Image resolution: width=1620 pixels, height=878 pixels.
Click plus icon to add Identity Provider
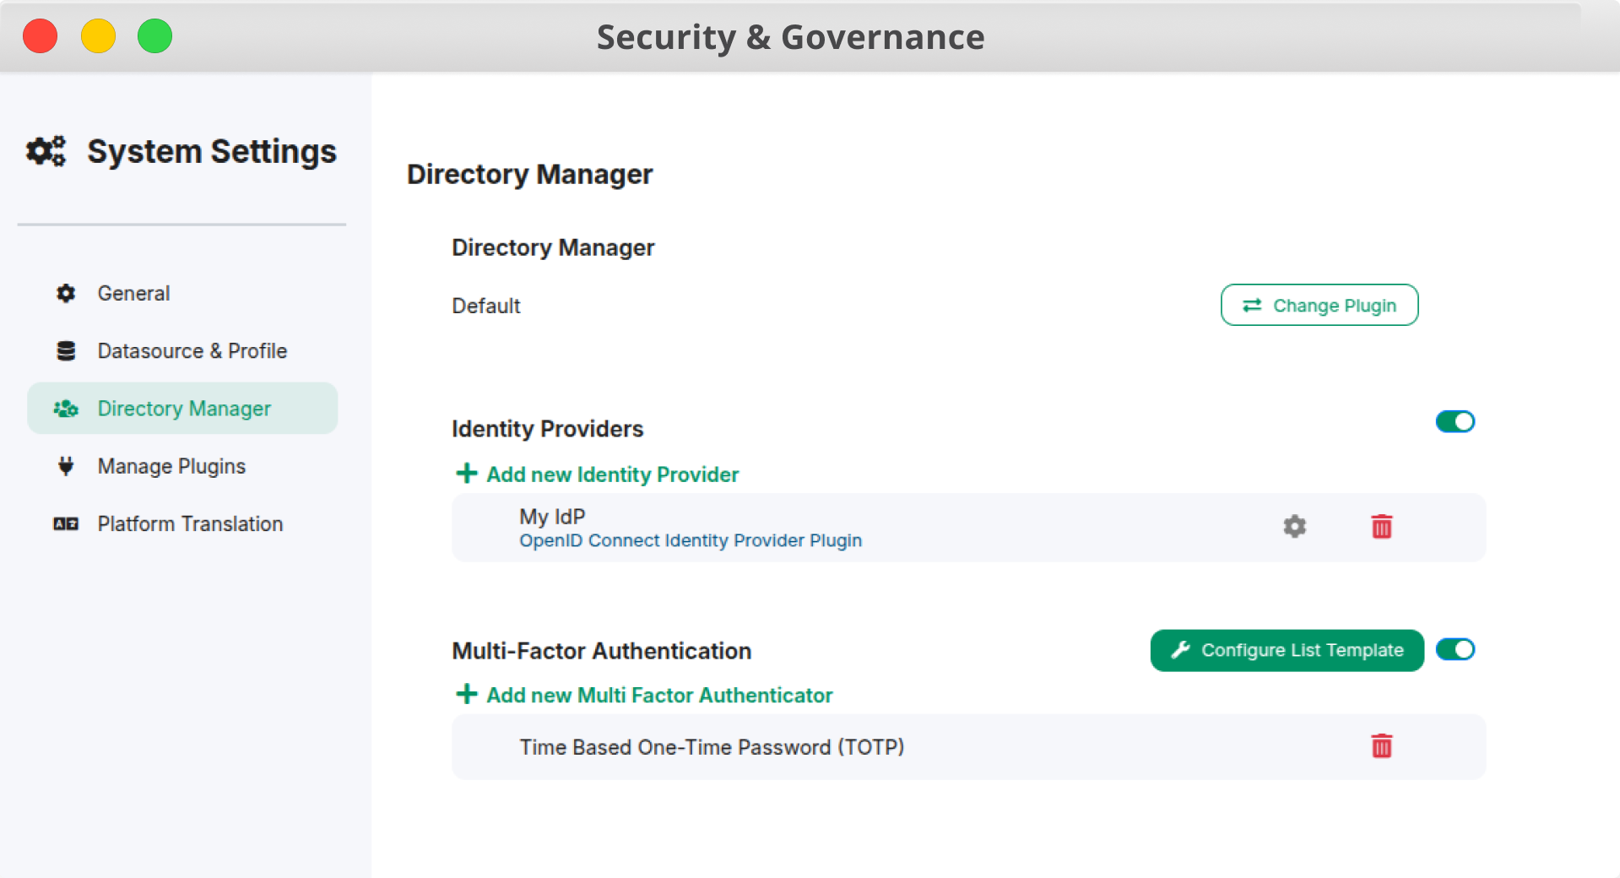click(x=466, y=474)
